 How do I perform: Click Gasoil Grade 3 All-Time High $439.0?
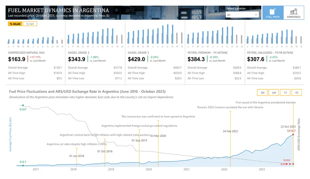177,73
